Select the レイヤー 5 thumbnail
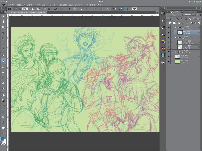 [180, 47]
